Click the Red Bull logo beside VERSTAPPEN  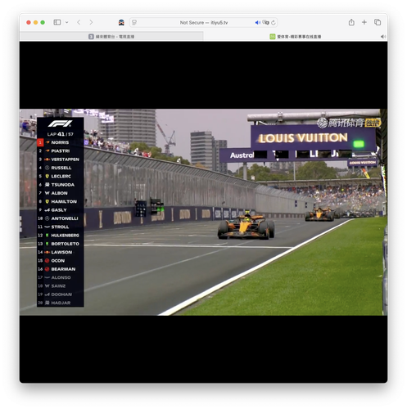(x=47, y=160)
